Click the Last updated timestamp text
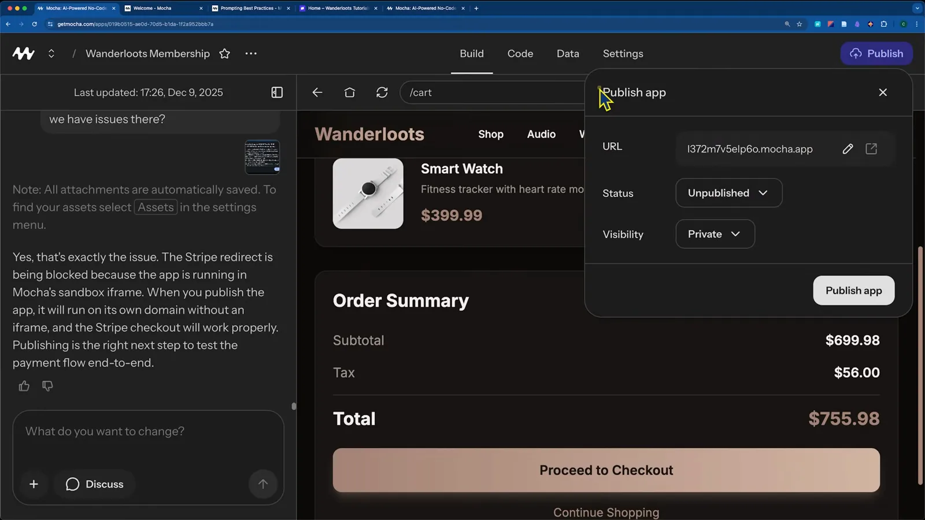 click(x=148, y=92)
